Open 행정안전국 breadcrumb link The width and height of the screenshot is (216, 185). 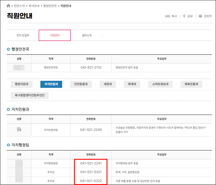pos(50,6)
